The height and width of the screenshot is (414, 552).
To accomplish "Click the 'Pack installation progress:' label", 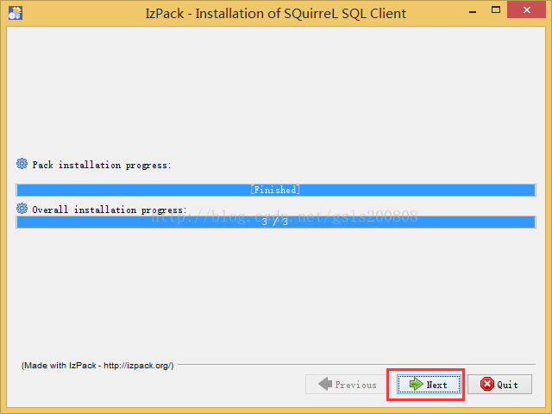I will [x=102, y=165].
